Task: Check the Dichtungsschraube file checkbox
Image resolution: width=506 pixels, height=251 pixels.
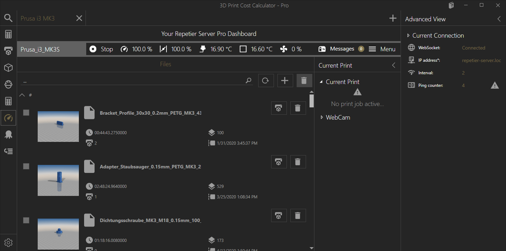Action: coord(26,220)
